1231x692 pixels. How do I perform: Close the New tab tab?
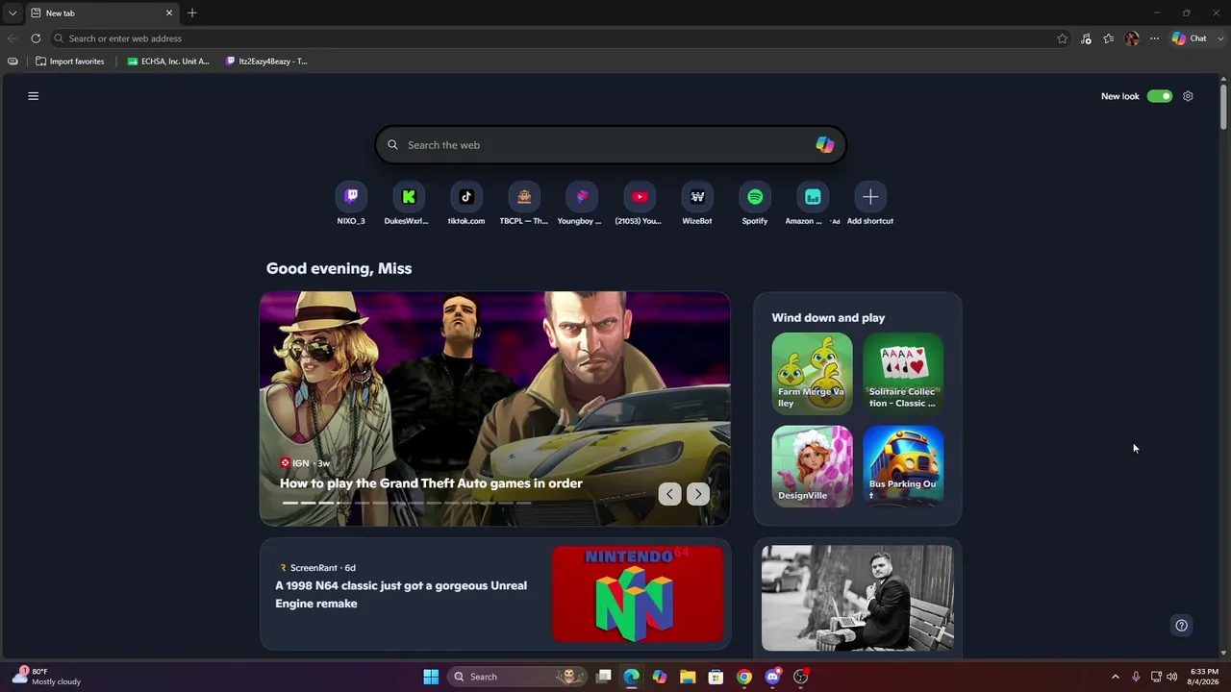pyautogui.click(x=169, y=12)
